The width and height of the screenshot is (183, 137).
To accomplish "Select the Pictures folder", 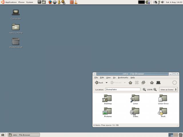I will click(108, 112).
